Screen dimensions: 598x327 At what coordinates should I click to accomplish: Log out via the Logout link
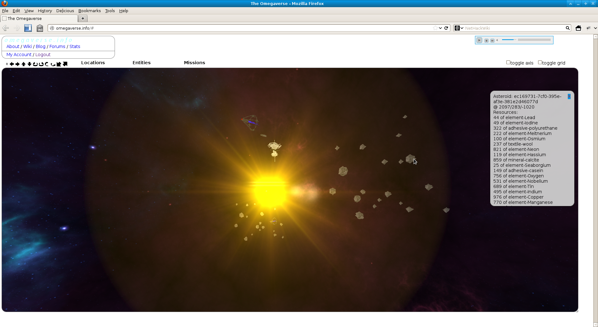click(x=43, y=54)
